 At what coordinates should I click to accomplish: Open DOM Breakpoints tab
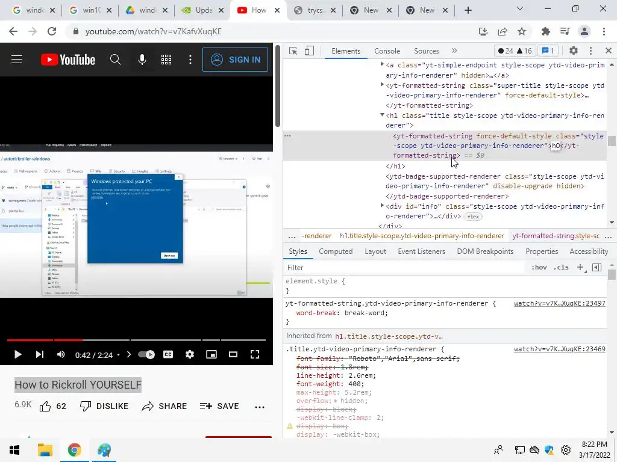point(485,251)
